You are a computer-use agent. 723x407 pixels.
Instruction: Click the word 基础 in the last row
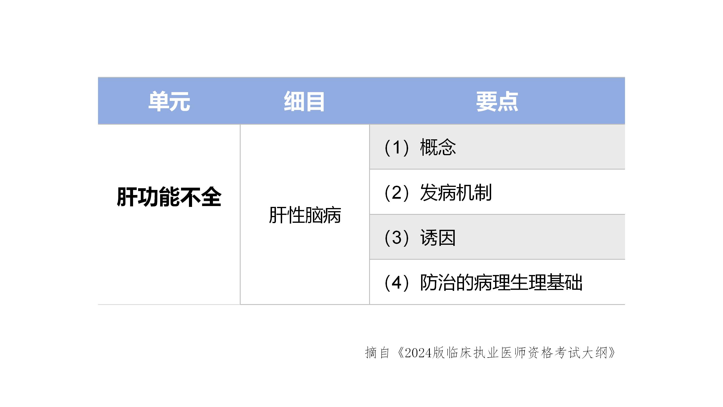564,282
